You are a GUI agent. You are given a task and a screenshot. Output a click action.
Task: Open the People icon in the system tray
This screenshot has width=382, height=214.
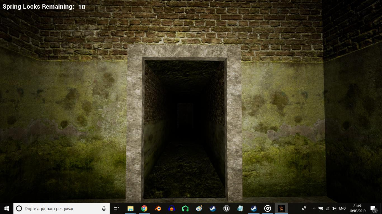pyautogui.click(x=304, y=208)
